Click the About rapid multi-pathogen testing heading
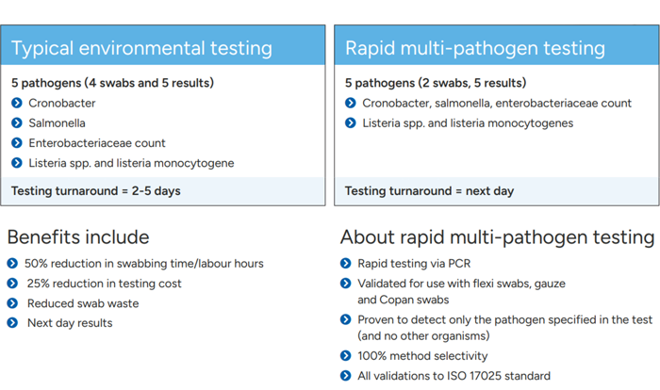 point(498,237)
